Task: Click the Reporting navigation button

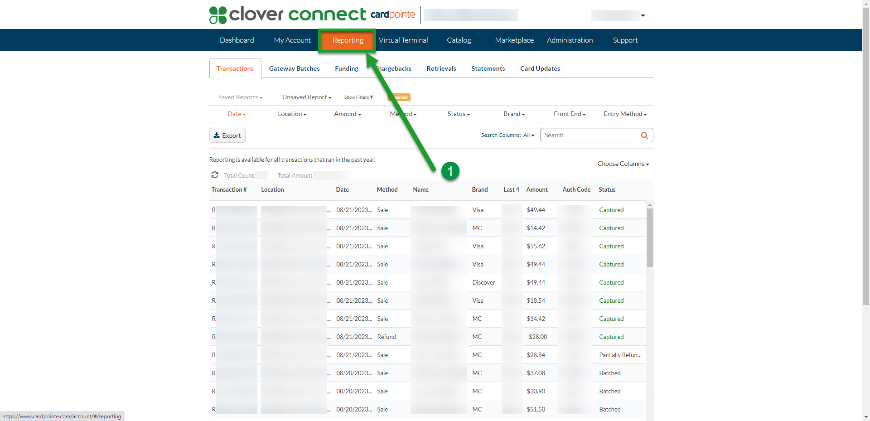Action: pos(348,40)
